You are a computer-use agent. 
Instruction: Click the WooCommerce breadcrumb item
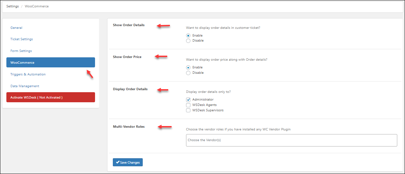pos(37,6)
